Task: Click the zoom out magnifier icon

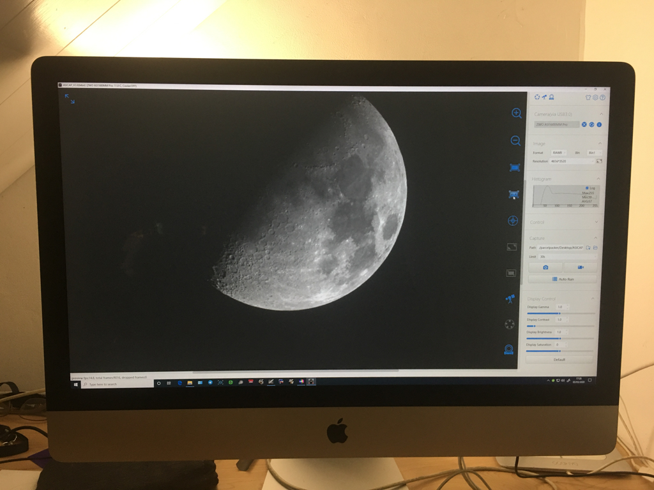Action: point(515,140)
